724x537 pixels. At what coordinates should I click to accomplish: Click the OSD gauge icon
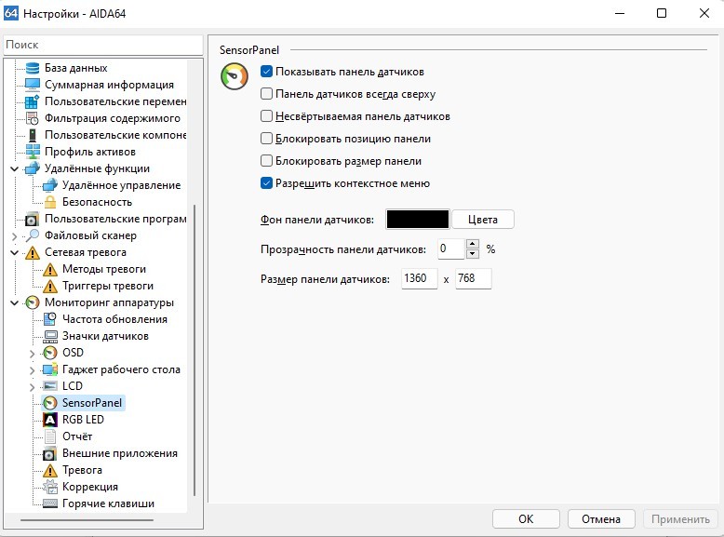(50, 353)
